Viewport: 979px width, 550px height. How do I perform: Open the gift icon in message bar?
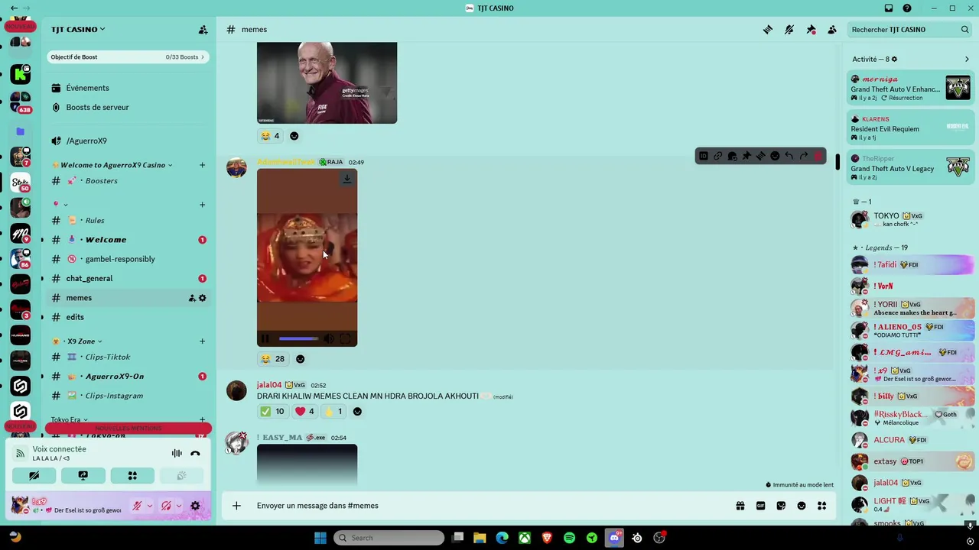(x=740, y=506)
